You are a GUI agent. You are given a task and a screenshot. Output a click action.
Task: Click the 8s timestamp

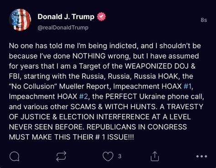tap(204, 20)
